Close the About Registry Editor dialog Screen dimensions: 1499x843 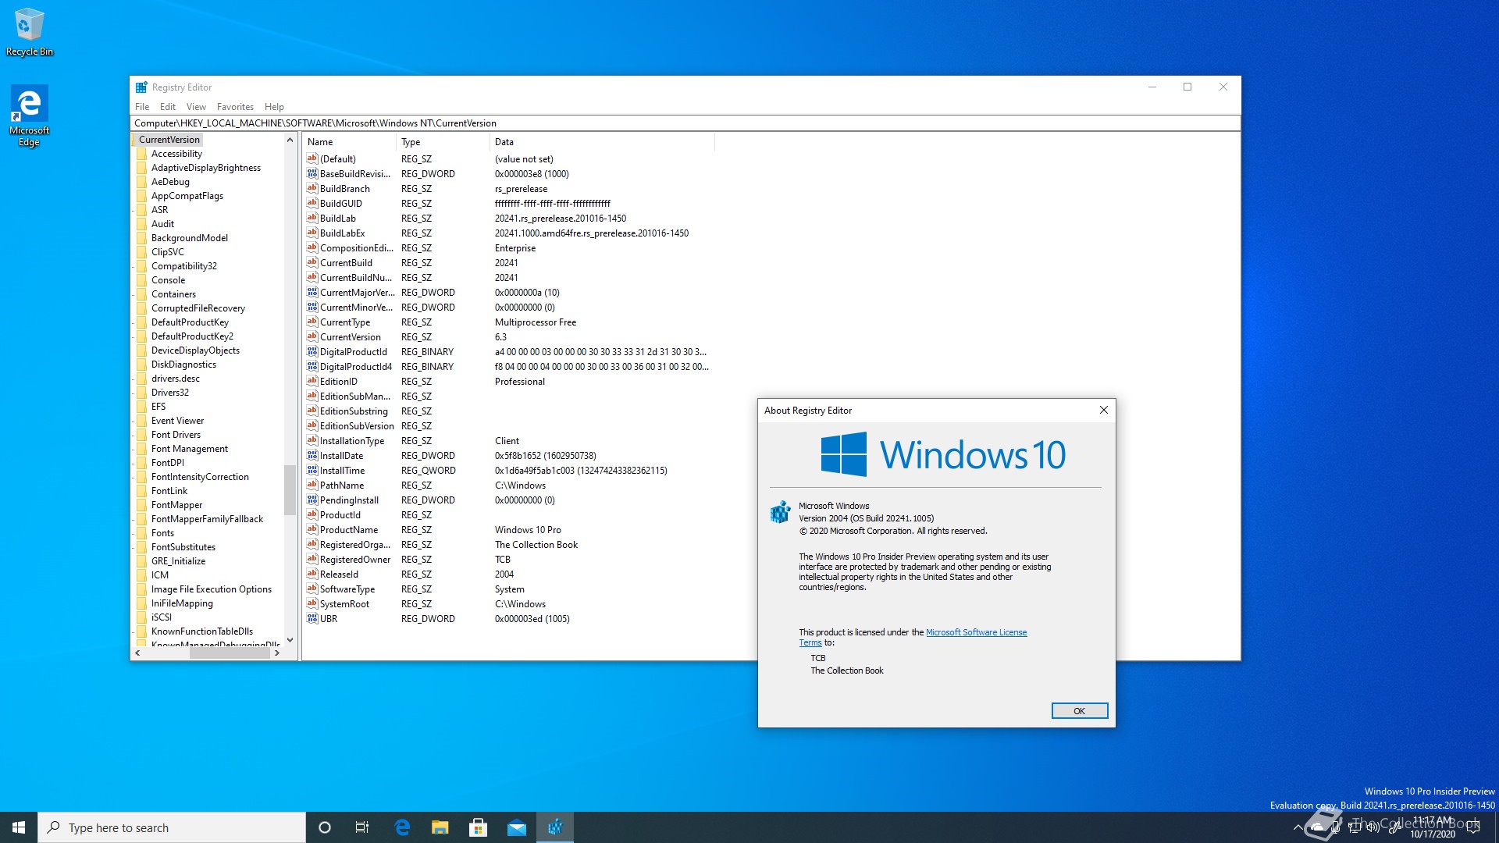coord(1103,410)
